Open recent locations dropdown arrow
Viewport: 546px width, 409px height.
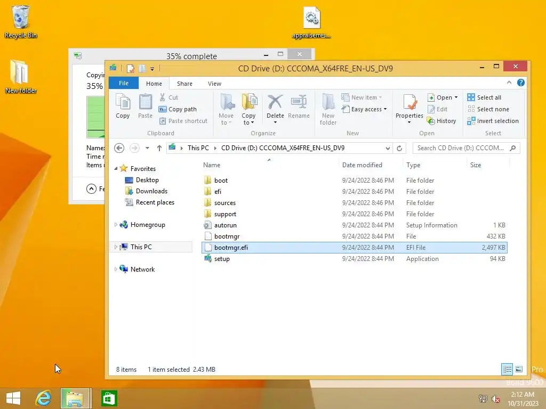tap(147, 148)
